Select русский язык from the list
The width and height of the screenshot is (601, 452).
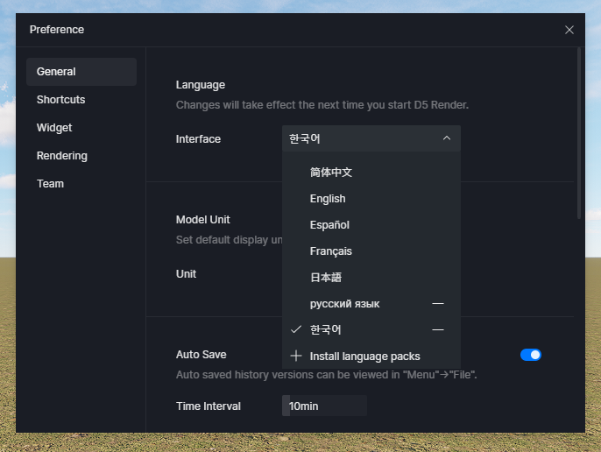(344, 304)
